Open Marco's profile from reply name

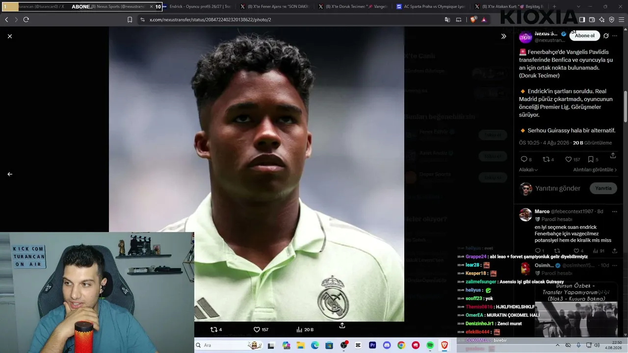click(x=542, y=211)
